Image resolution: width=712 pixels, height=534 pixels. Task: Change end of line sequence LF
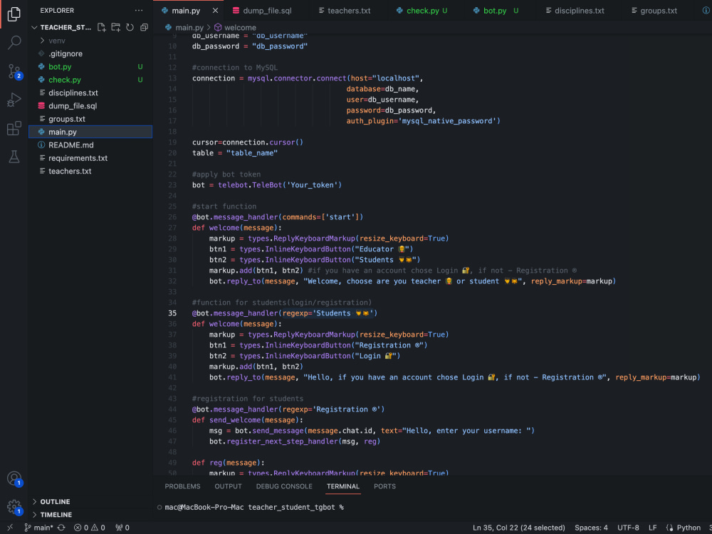(x=652, y=527)
